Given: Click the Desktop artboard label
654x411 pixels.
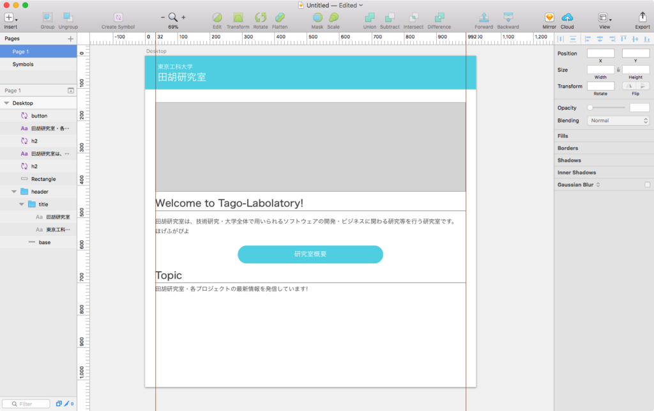Looking at the screenshot, I should (x=156, y=51).
